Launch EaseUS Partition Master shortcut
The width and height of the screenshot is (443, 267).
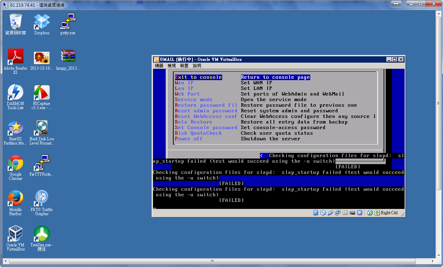point(15,133)
